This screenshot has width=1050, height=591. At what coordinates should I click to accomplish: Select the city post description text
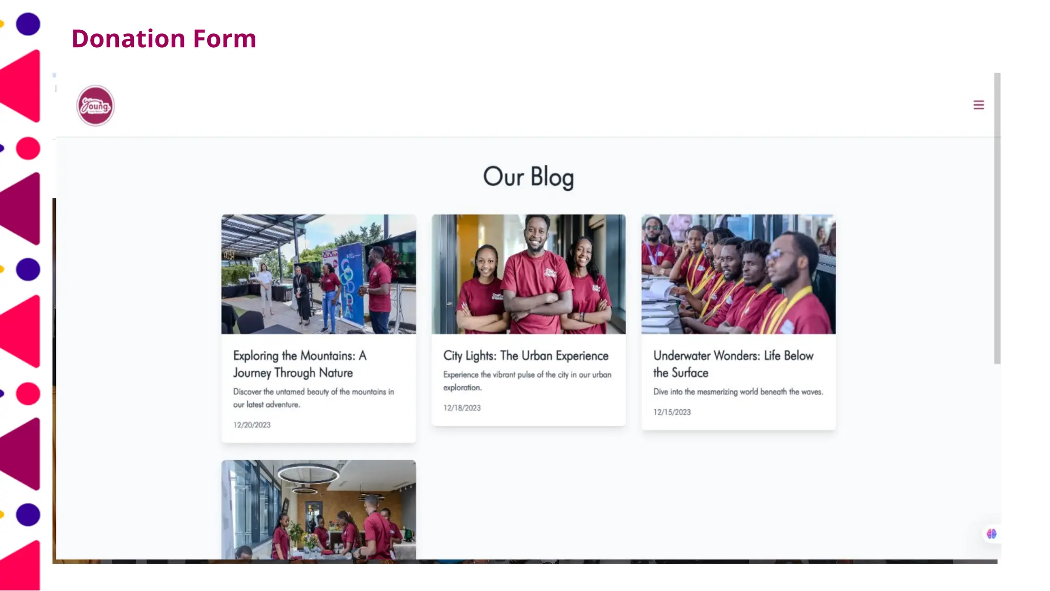click(x=528, y=381)
